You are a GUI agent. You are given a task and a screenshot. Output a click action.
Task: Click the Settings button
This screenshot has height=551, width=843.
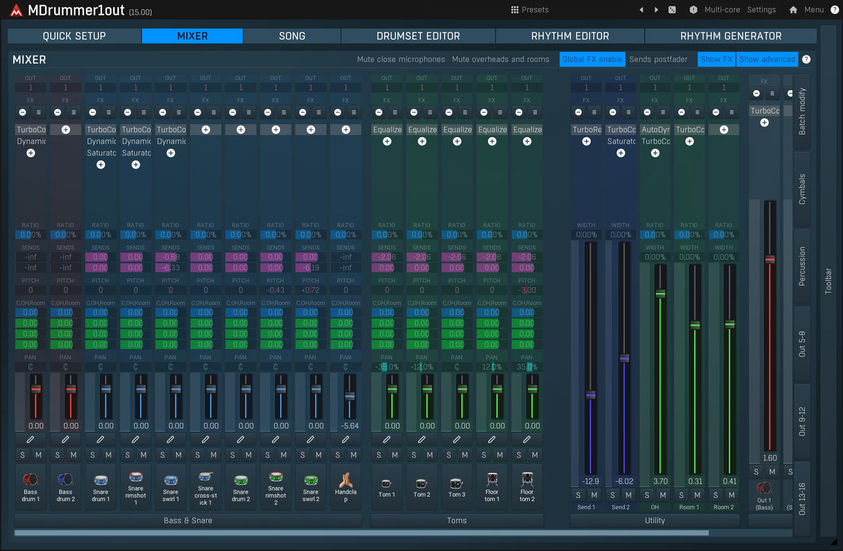pos(761,10)
